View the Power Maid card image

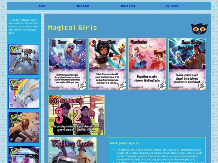[107, 64]
